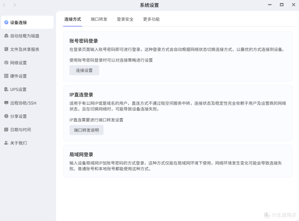Click the 连接设置 button
Viewport: 299px width, 221px height.
point(84,70)
